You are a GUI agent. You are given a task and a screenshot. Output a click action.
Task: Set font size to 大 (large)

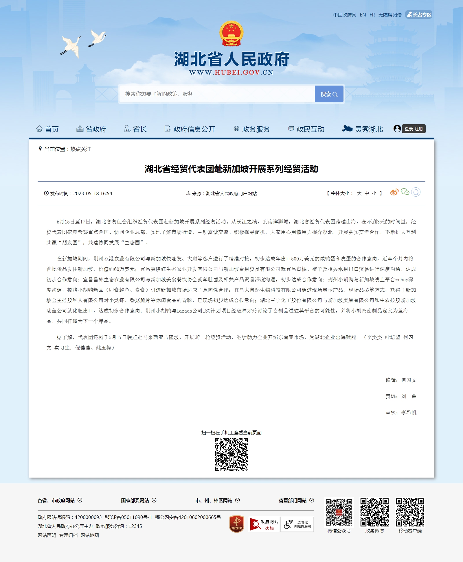click(359, 193)
